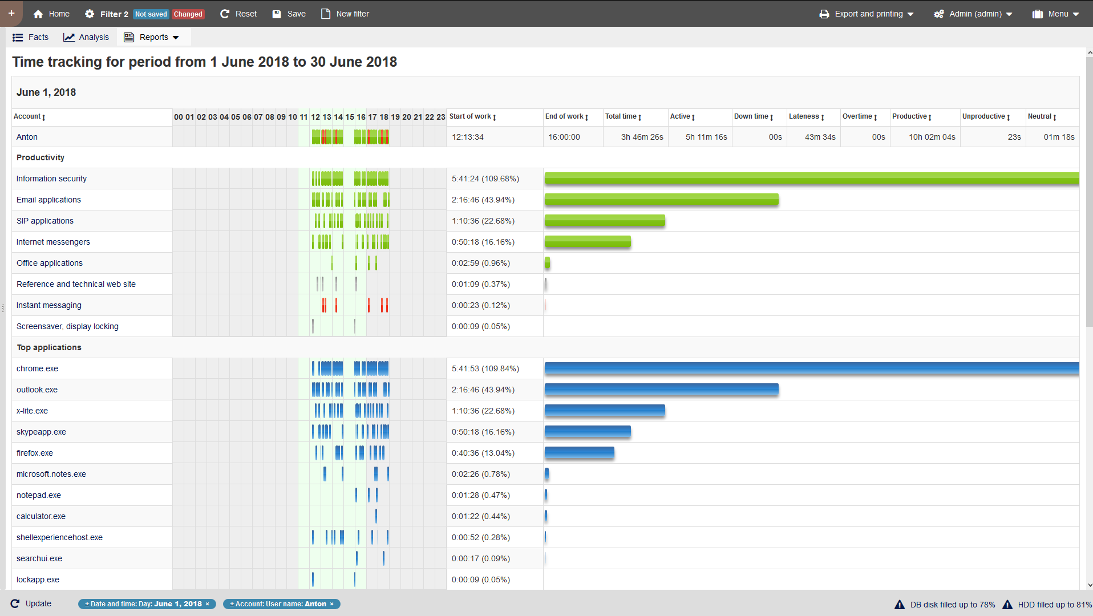Sort by the Total time column
This screenshot has width=1093, height=616.
click(x=624, y=116)
